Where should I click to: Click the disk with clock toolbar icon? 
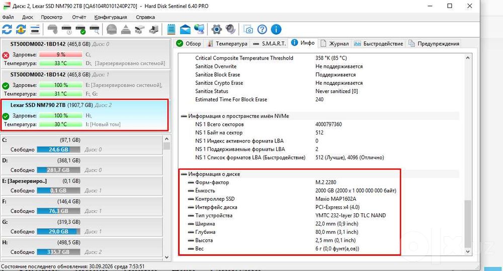pos(67,30)
